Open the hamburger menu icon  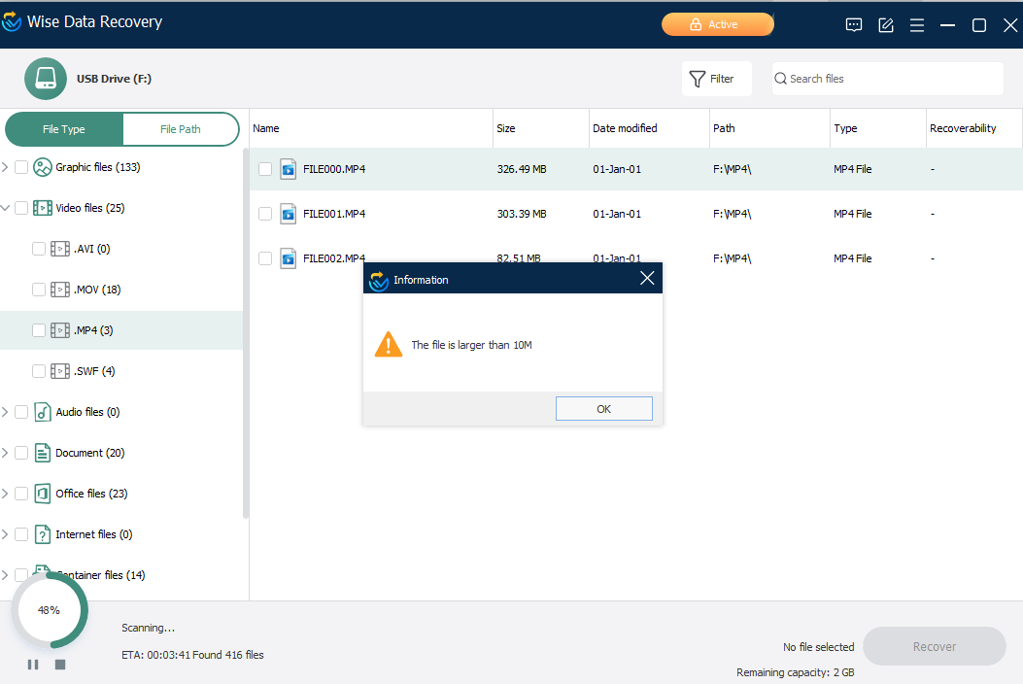(917, 25)
